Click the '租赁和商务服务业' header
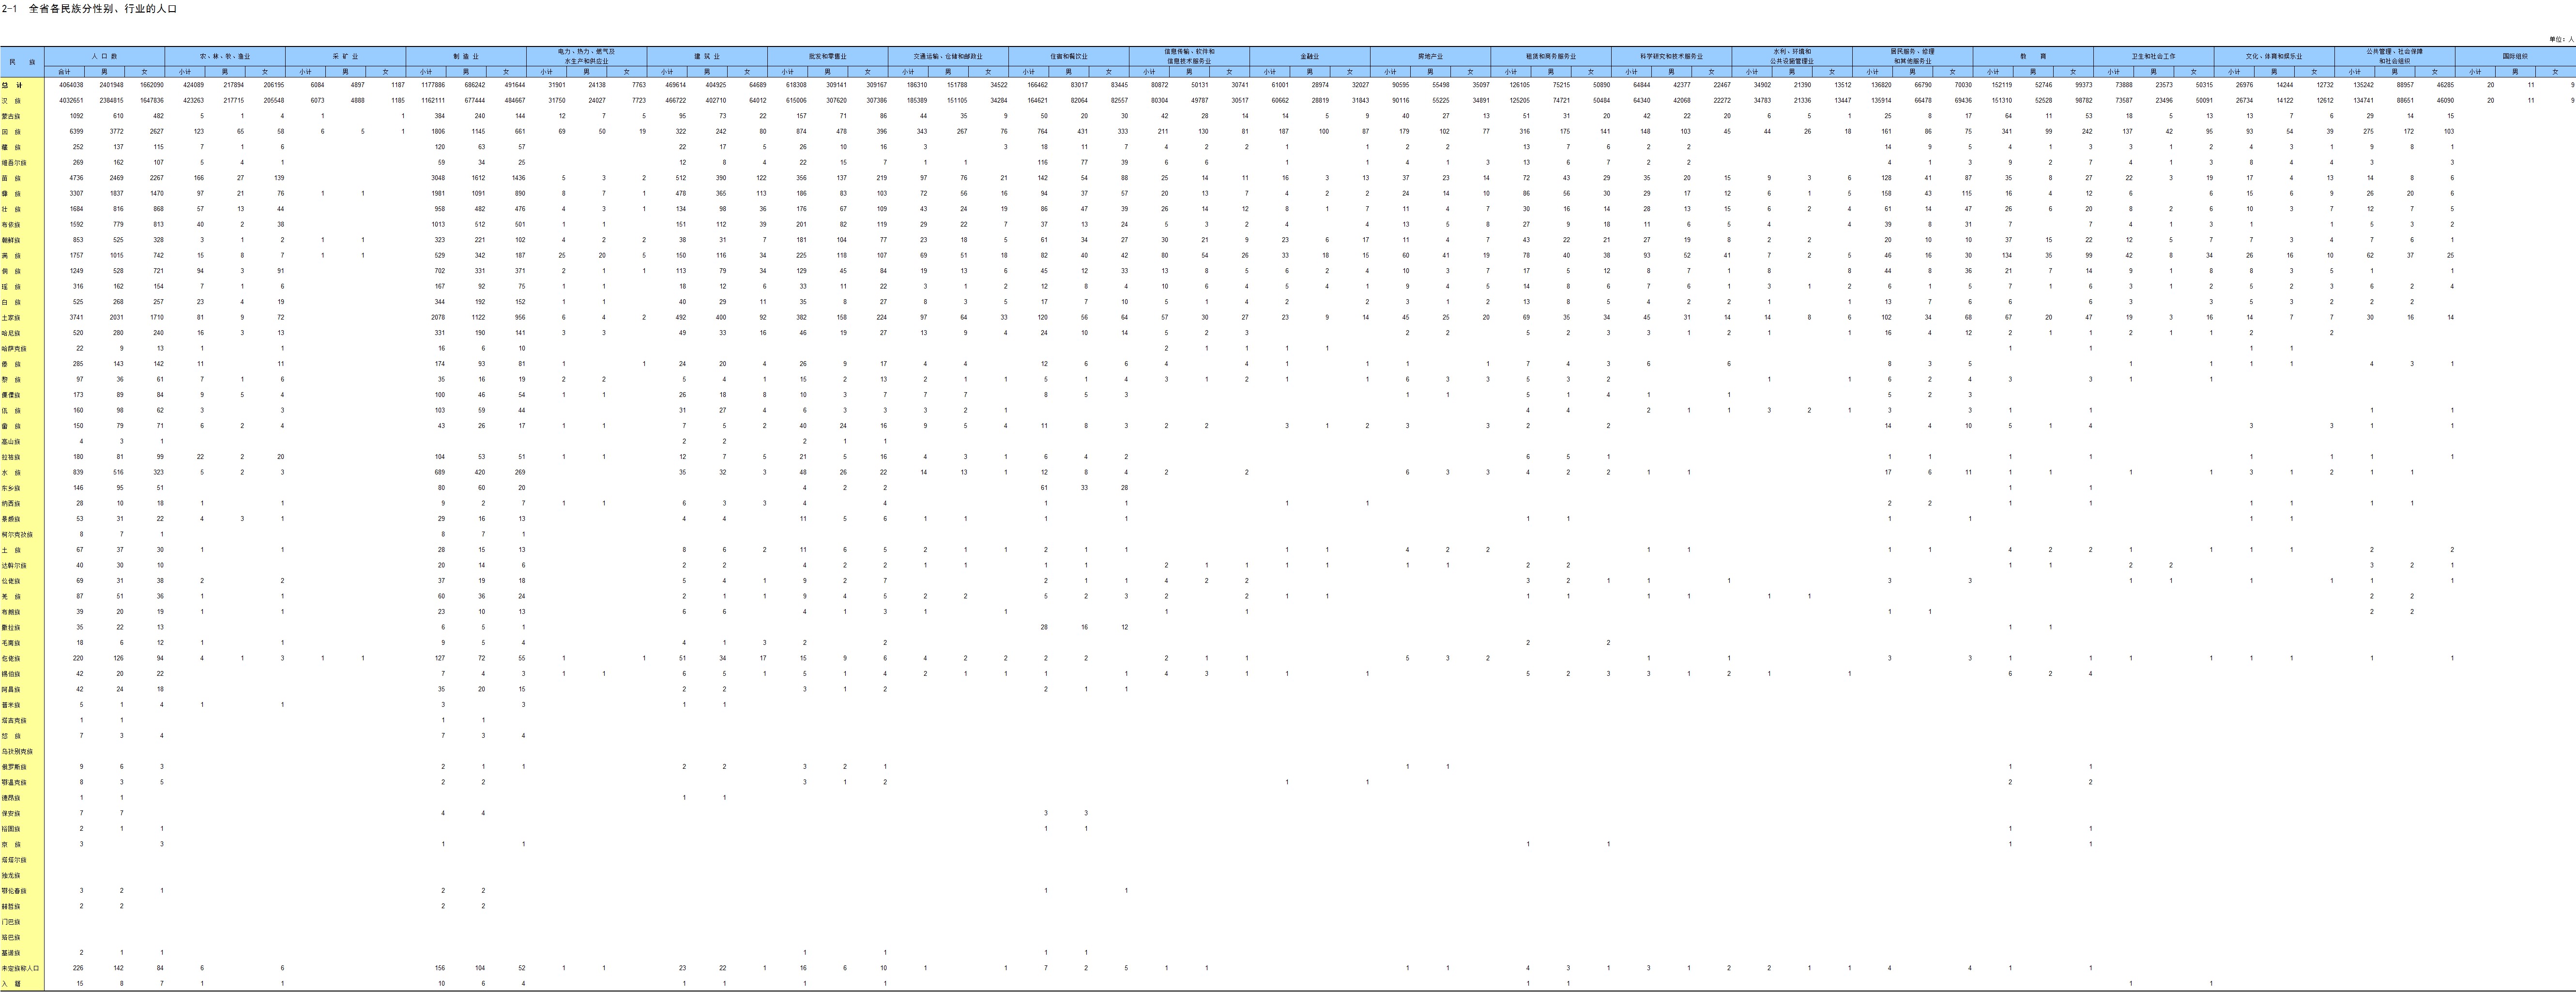This screenshot has height=1007, width=2576. (x=1550, y=56)
